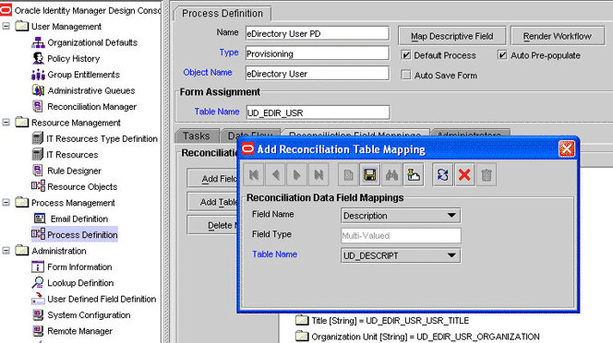Collapse the Administration folder
613x343 pixels.
pos(6,251)
